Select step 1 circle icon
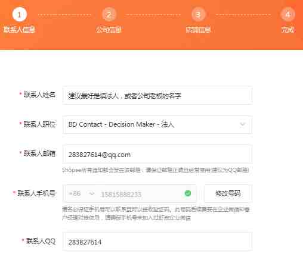The image size is (303, 254). (x=19, y=14)
